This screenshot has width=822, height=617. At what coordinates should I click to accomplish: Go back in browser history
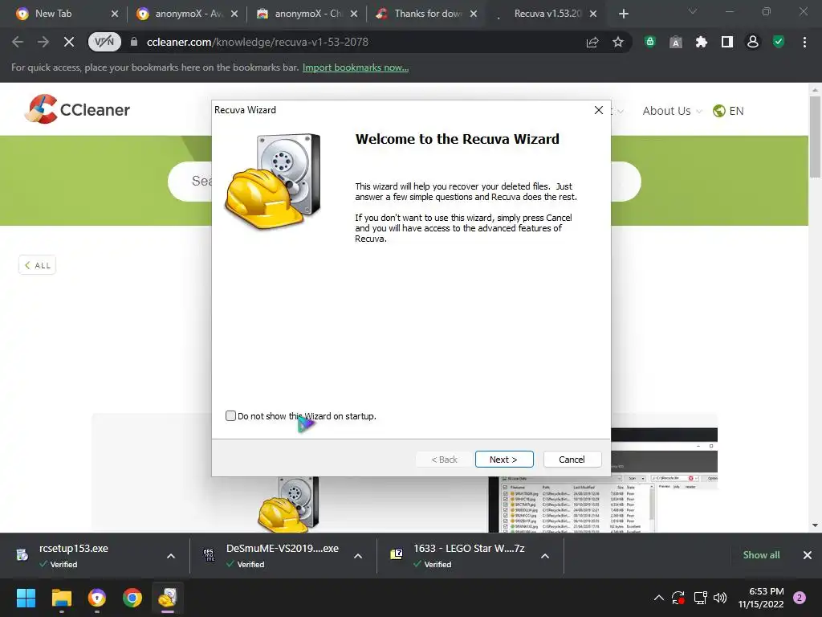tap(18, 42)
